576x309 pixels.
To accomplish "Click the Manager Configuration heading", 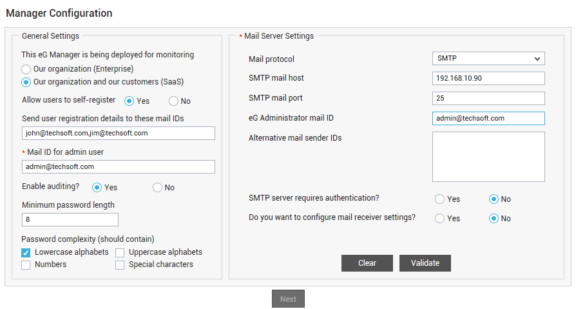I will [x=59, y=14].
